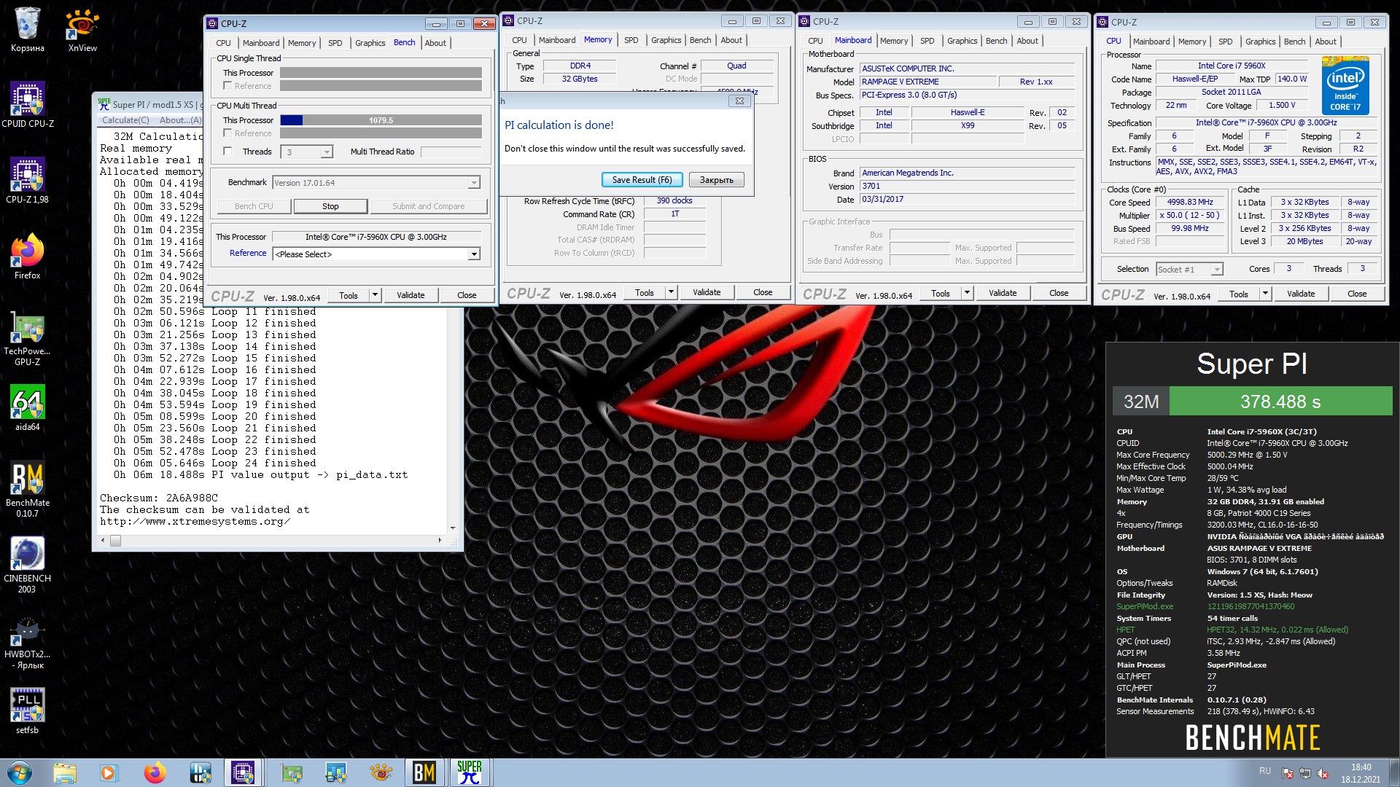Launch Firefox from the desktop icon
The image size is (1400, 787).
(x=27, y=257)
